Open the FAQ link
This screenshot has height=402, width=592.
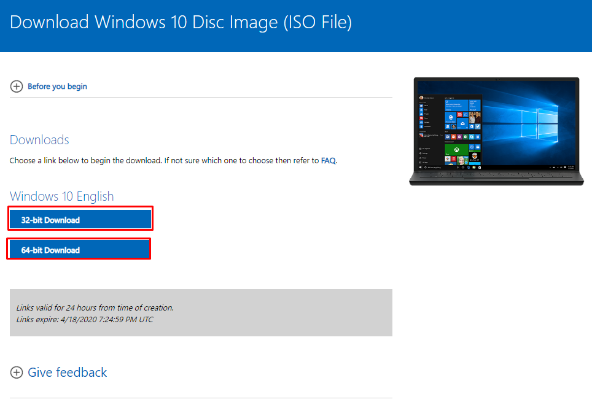[328, 160]
